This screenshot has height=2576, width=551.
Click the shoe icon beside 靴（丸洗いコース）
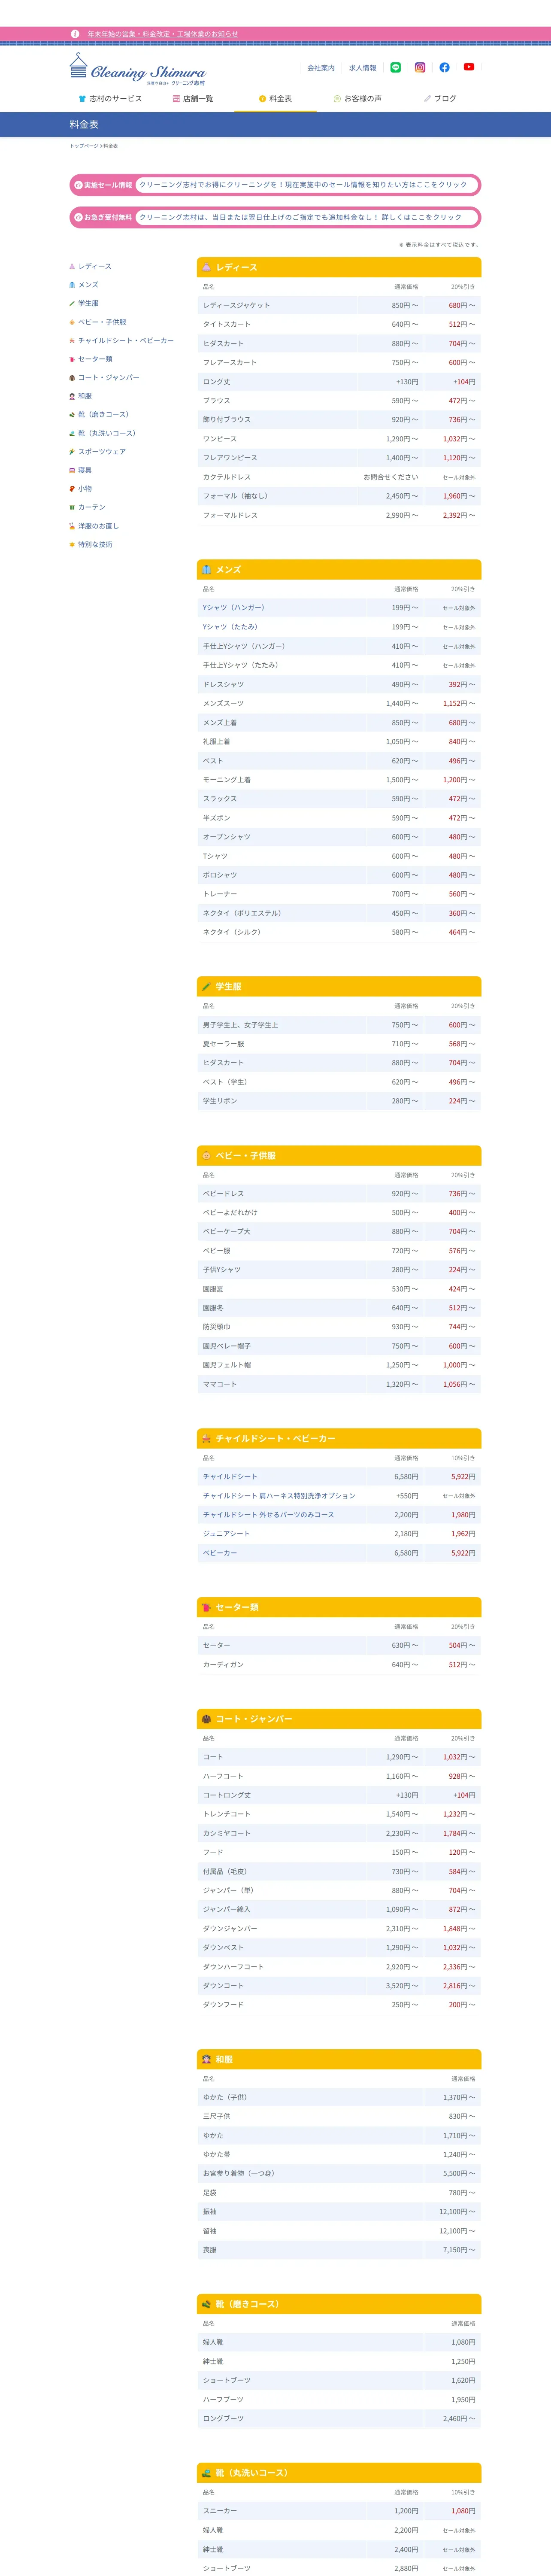[72, 433]
